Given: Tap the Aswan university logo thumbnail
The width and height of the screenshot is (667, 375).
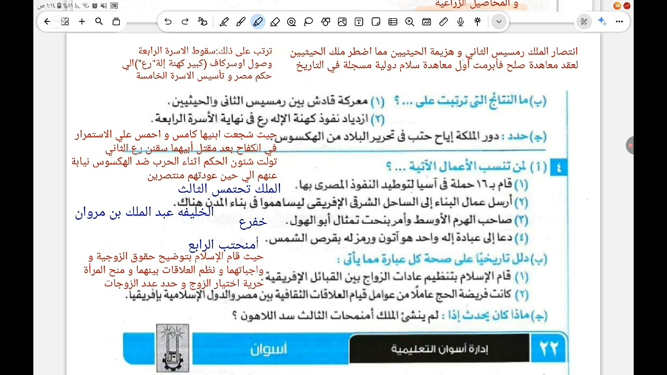Looking at the screenshot, I should pos(172,347).
